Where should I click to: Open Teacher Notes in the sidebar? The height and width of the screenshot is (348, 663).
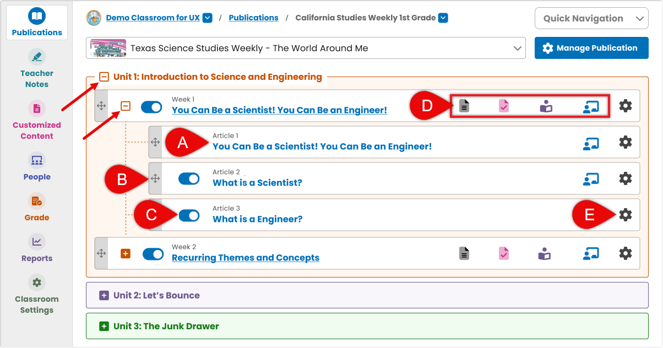37,69
